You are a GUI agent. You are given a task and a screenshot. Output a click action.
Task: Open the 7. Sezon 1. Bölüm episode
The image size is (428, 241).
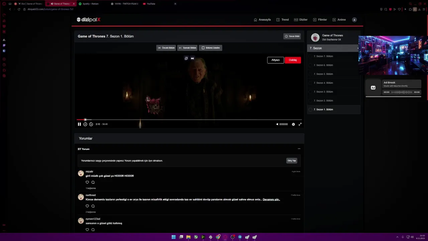coord(333,109)
